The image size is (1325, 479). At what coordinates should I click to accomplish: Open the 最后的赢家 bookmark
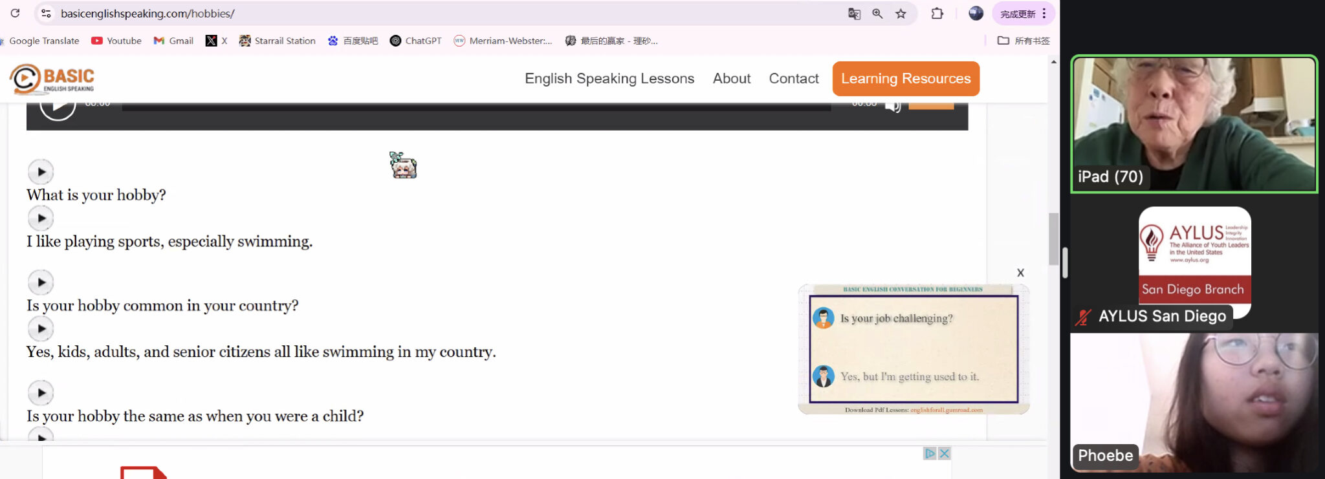[611, 41]
